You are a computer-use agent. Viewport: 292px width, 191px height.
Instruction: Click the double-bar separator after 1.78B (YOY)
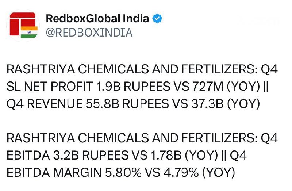tap(224, 156)
